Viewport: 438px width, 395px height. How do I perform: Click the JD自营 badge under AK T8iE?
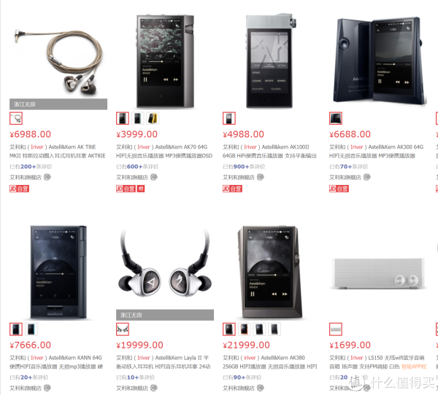point(19,189)
